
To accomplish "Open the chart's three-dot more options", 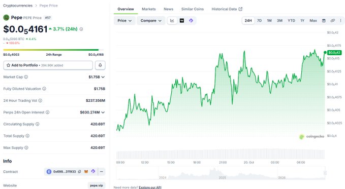I will coord(340,21).
